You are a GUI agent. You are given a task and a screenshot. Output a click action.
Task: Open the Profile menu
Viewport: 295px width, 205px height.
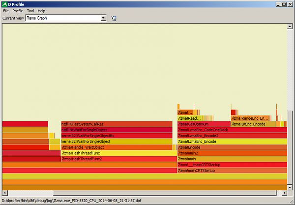tap(18, 11)
